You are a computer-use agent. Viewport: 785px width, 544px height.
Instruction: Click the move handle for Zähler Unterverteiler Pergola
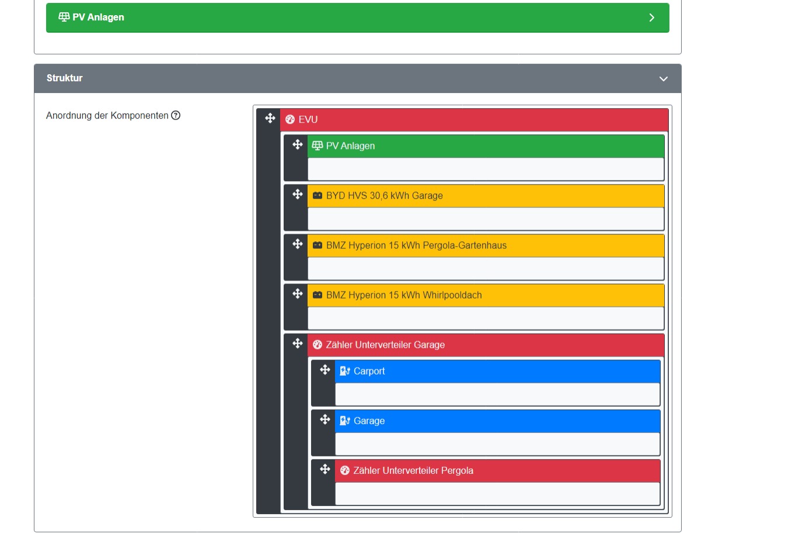325,469
